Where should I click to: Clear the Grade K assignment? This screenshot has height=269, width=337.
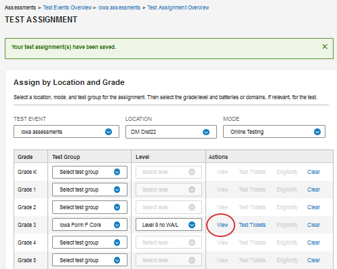coord(313,172)
